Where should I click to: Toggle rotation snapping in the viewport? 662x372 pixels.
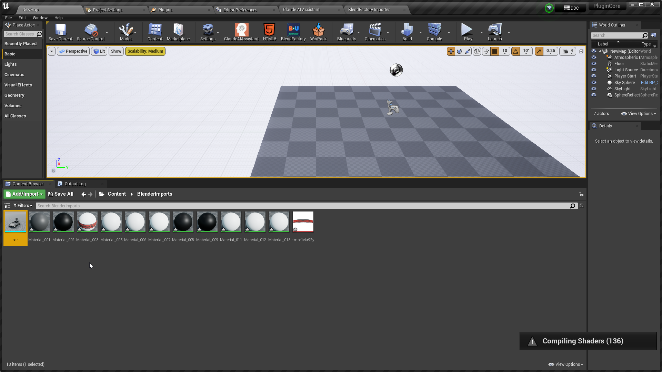(515, 51)
